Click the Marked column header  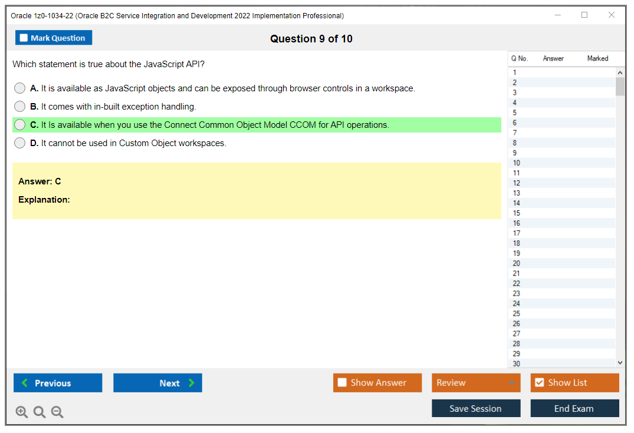click(597, 58)
